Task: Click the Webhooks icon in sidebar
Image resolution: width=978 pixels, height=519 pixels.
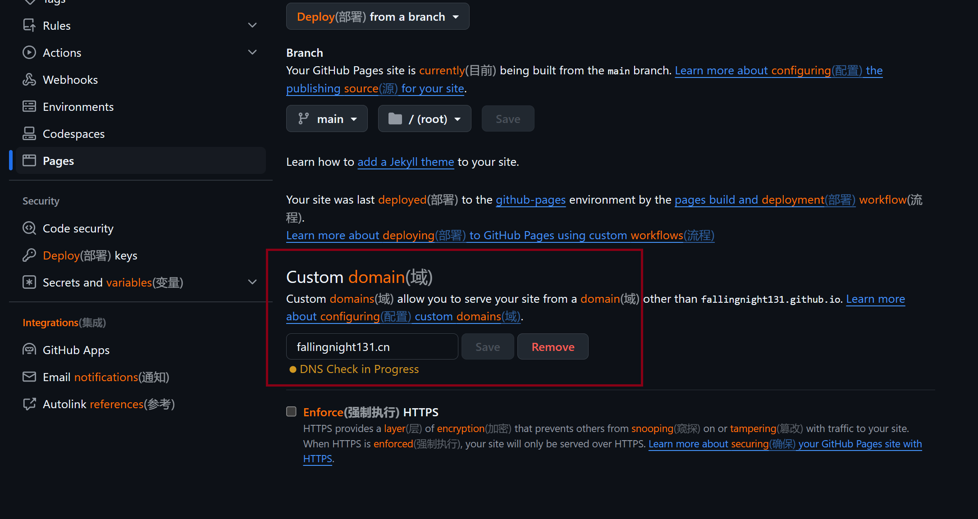Action: coord(29,80)
